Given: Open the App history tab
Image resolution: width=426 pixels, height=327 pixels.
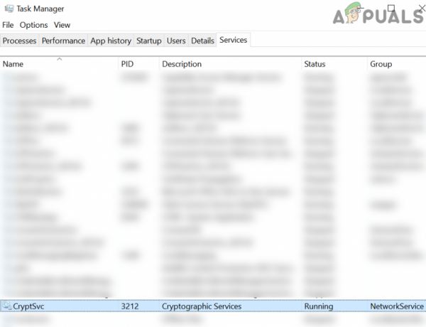Looking at the screenshot, I should pyautogui.click(x=111, y=41).
